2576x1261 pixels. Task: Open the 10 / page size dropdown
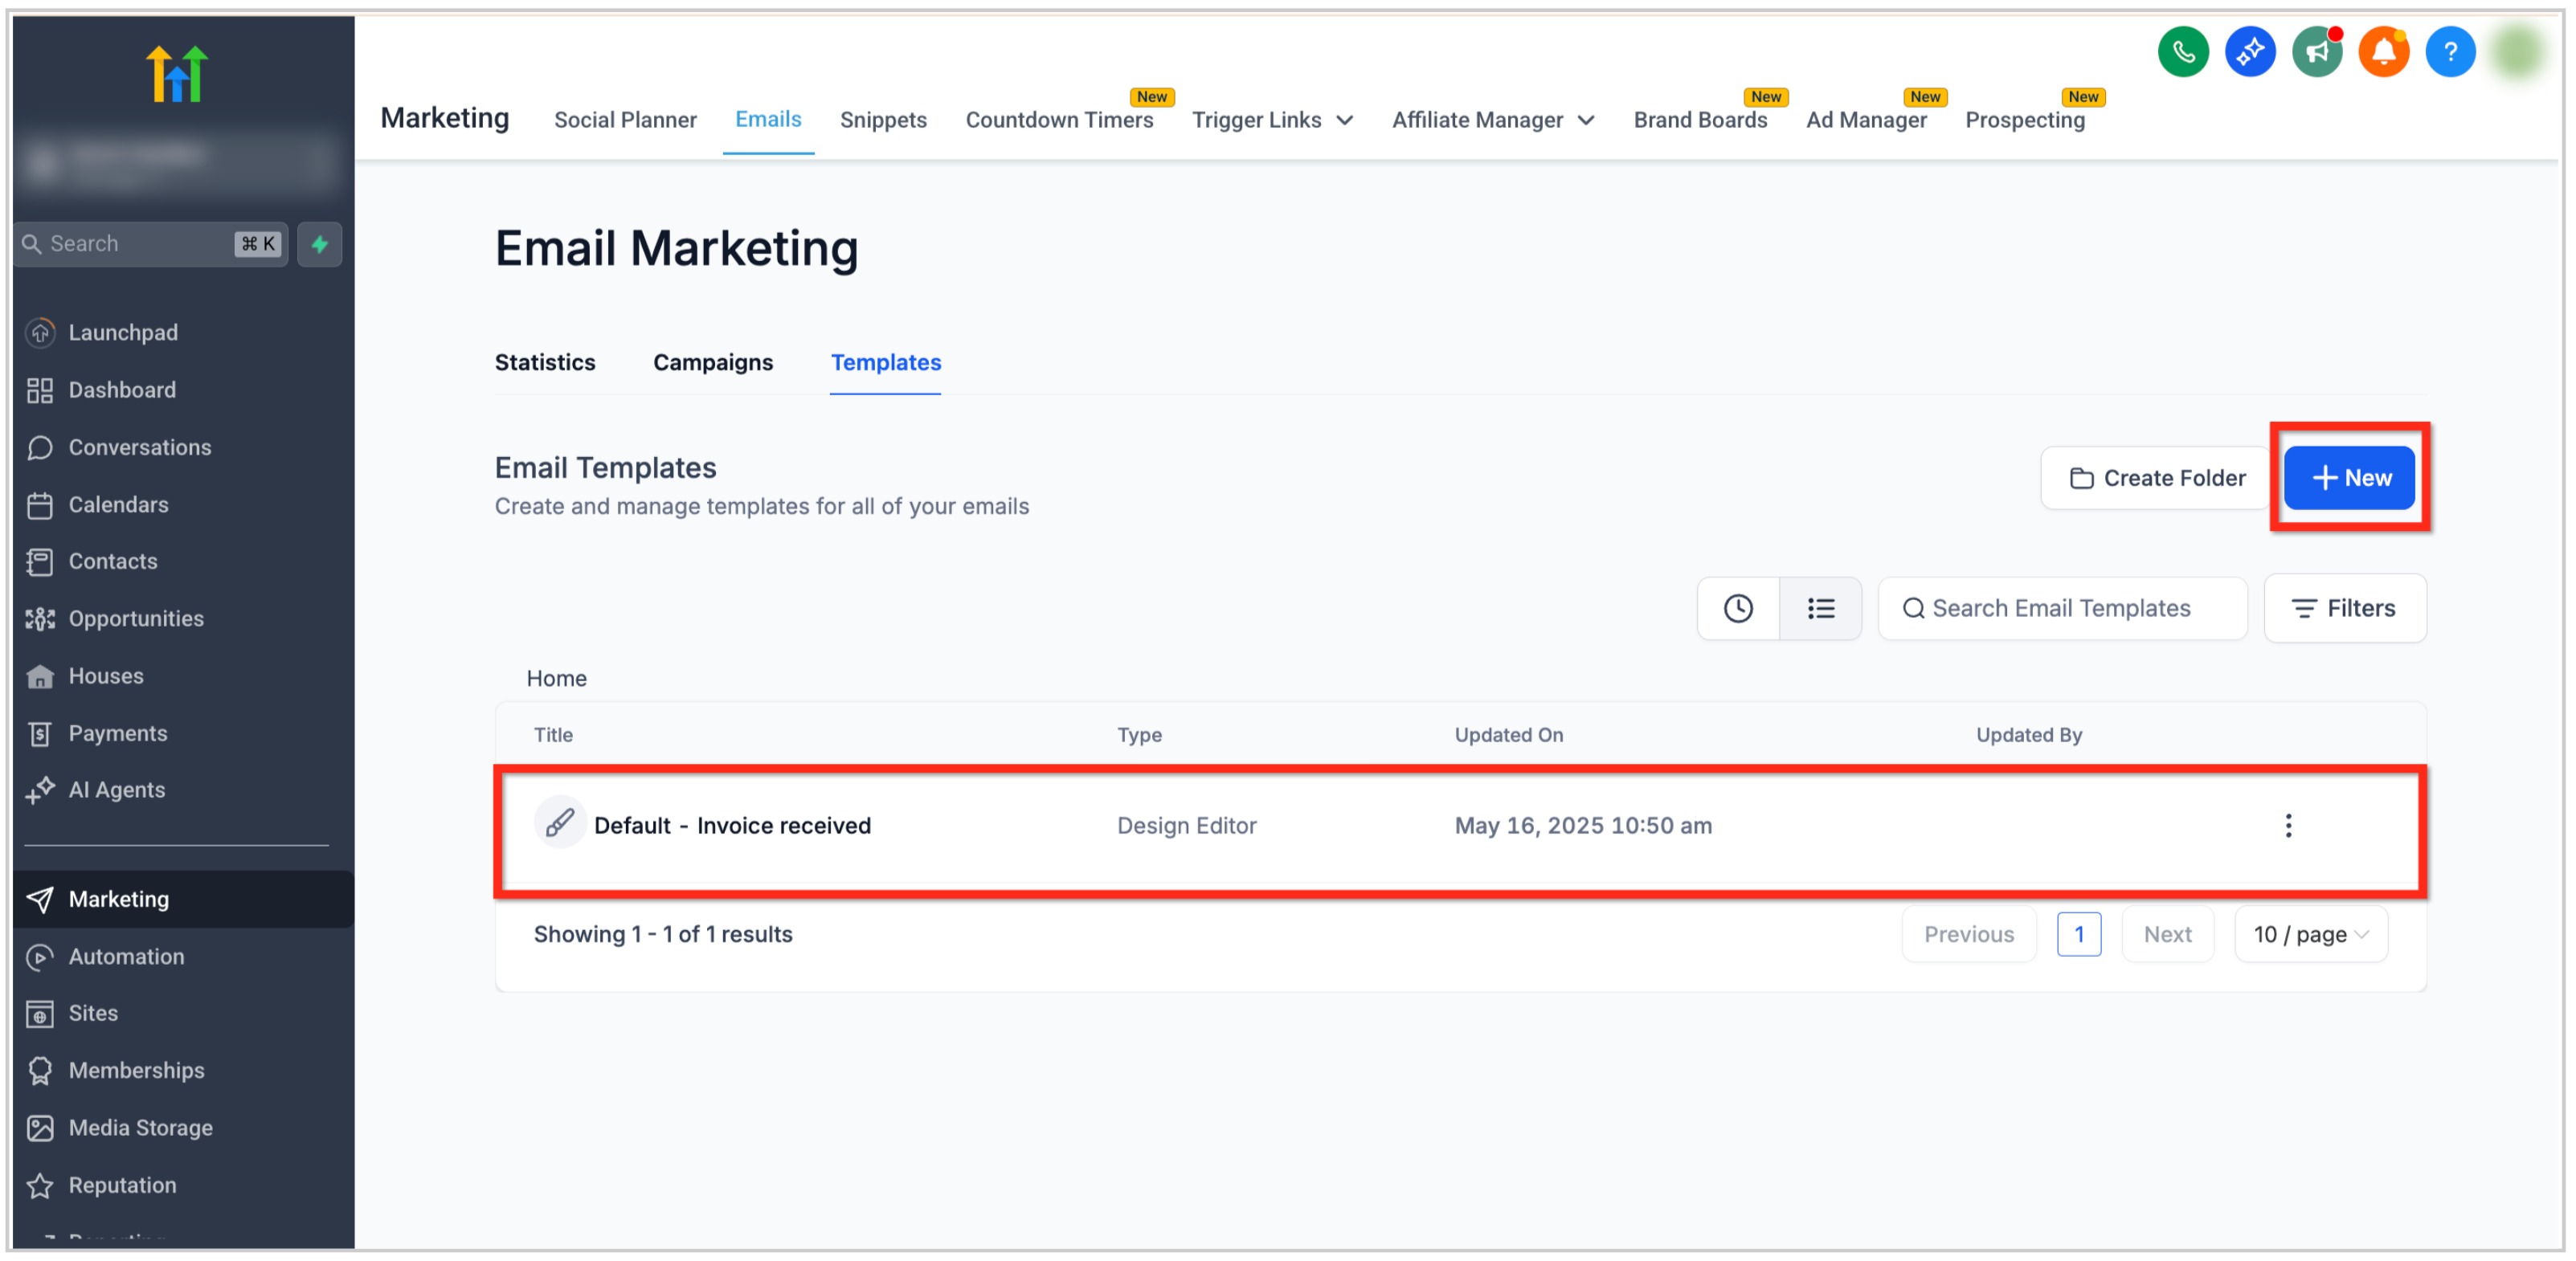[x=2310, y=934]
